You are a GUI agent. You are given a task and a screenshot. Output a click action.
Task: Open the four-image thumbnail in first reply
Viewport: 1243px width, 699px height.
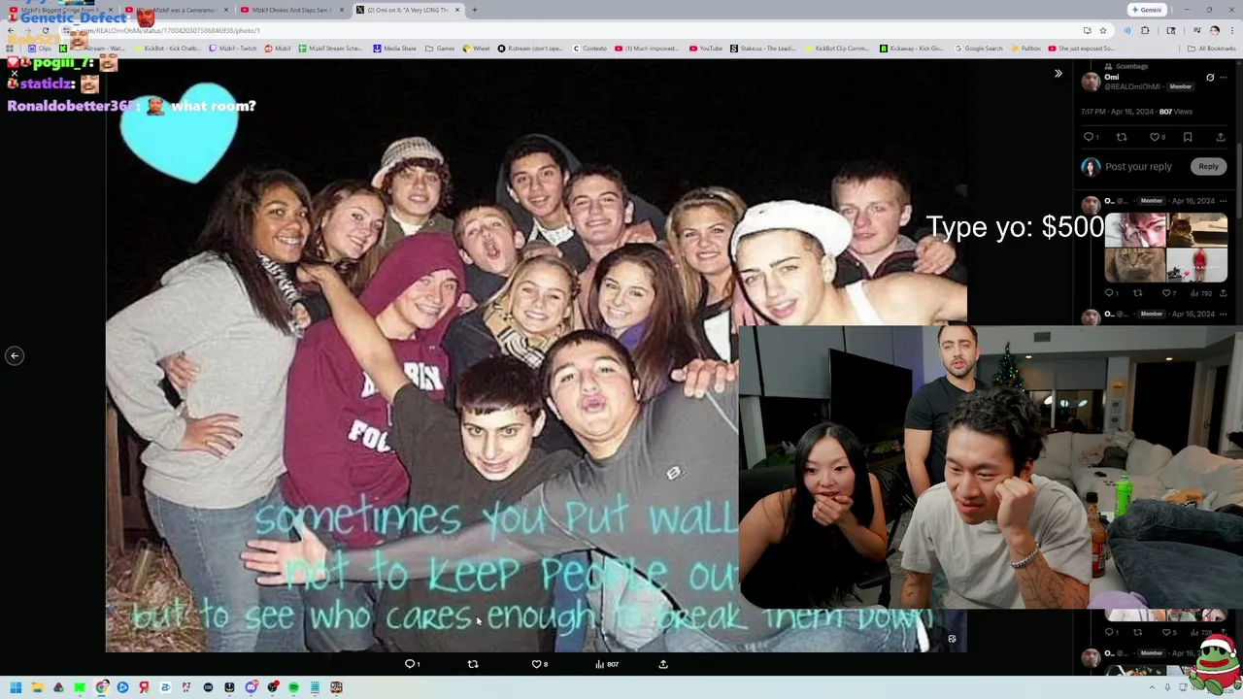click(1166, 250)
